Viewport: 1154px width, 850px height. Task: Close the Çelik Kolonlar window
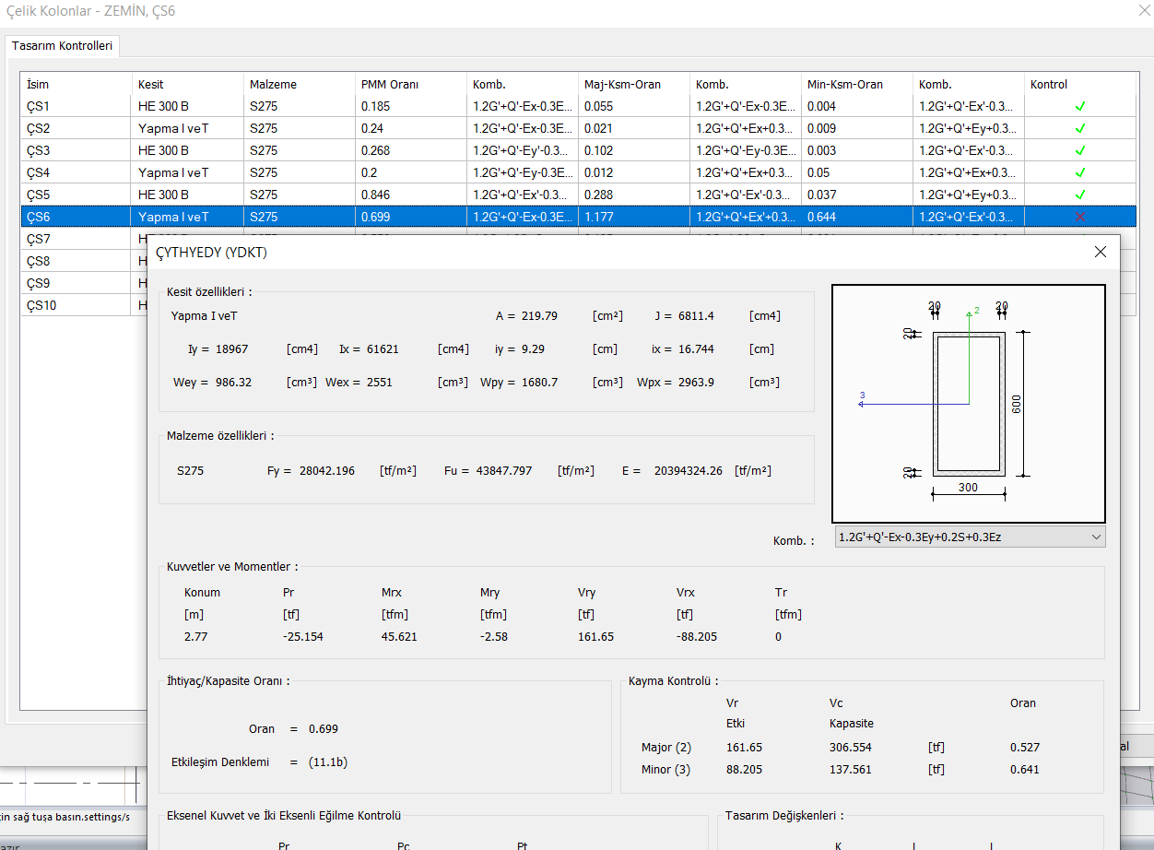coord(1143,12)
